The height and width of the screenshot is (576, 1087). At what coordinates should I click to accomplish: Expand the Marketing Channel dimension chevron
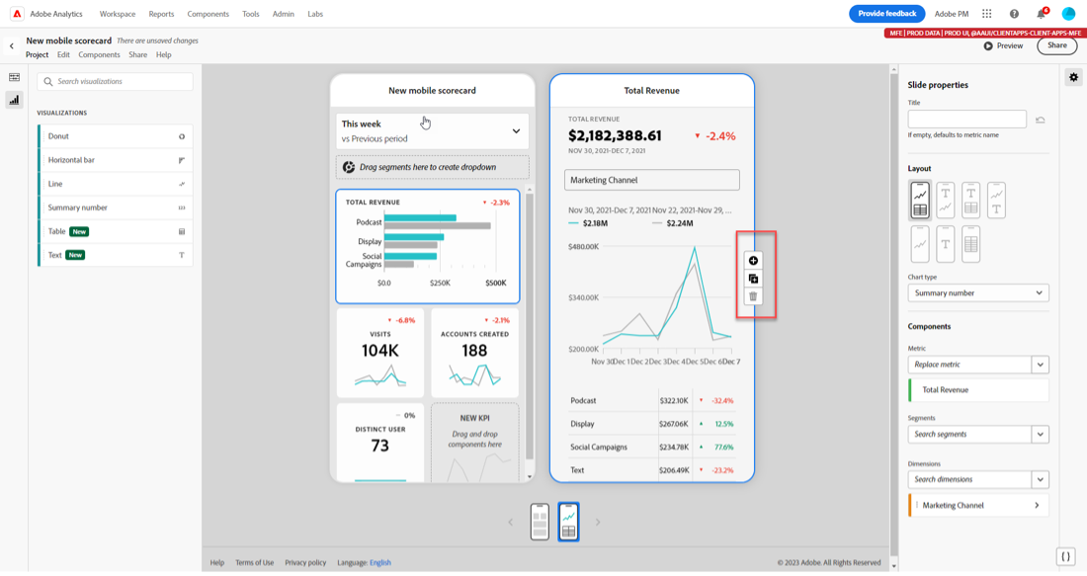[x=1037, y=505]
